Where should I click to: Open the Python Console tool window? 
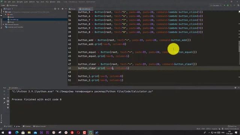39,126
